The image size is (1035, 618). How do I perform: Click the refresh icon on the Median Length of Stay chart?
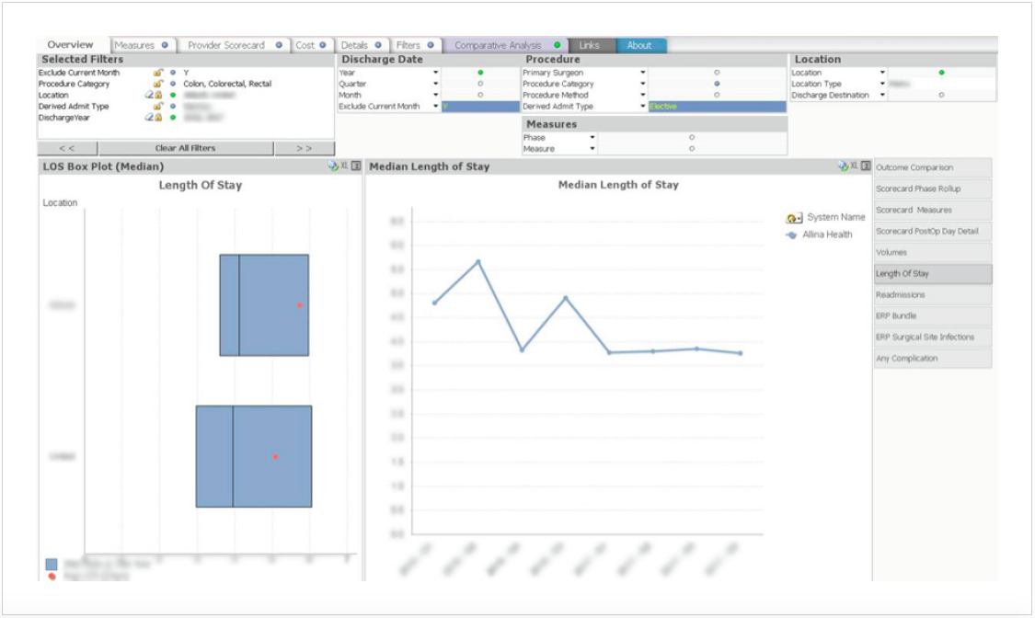[843, 165]
